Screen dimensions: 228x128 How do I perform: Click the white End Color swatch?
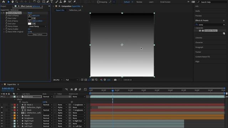tap(30, 24)
